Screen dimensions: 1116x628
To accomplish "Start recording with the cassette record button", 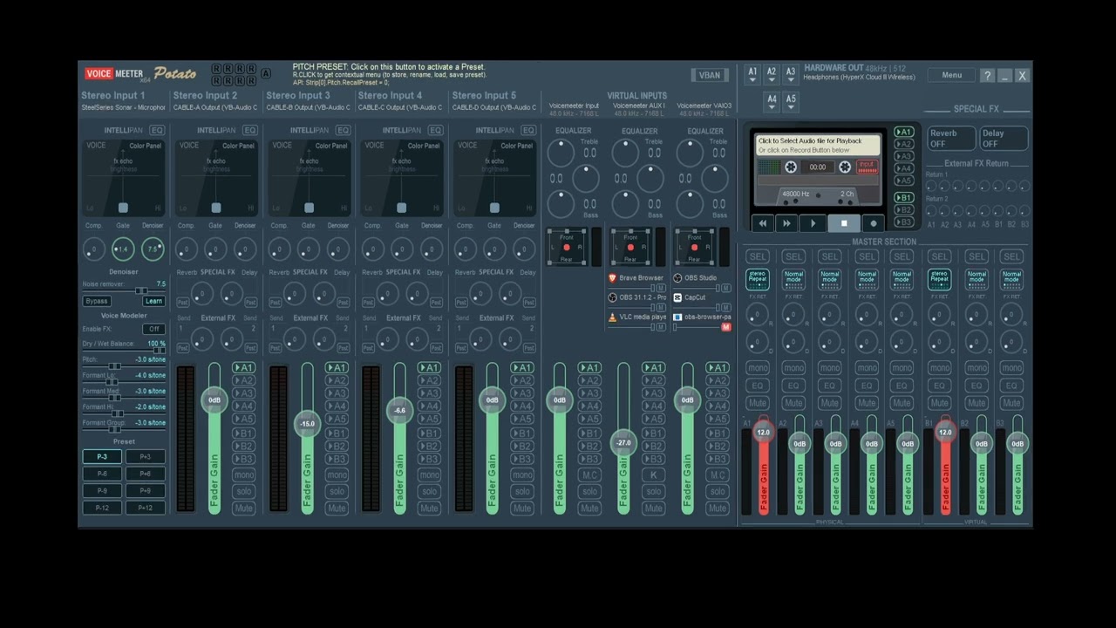I will [x=874, y=223].
